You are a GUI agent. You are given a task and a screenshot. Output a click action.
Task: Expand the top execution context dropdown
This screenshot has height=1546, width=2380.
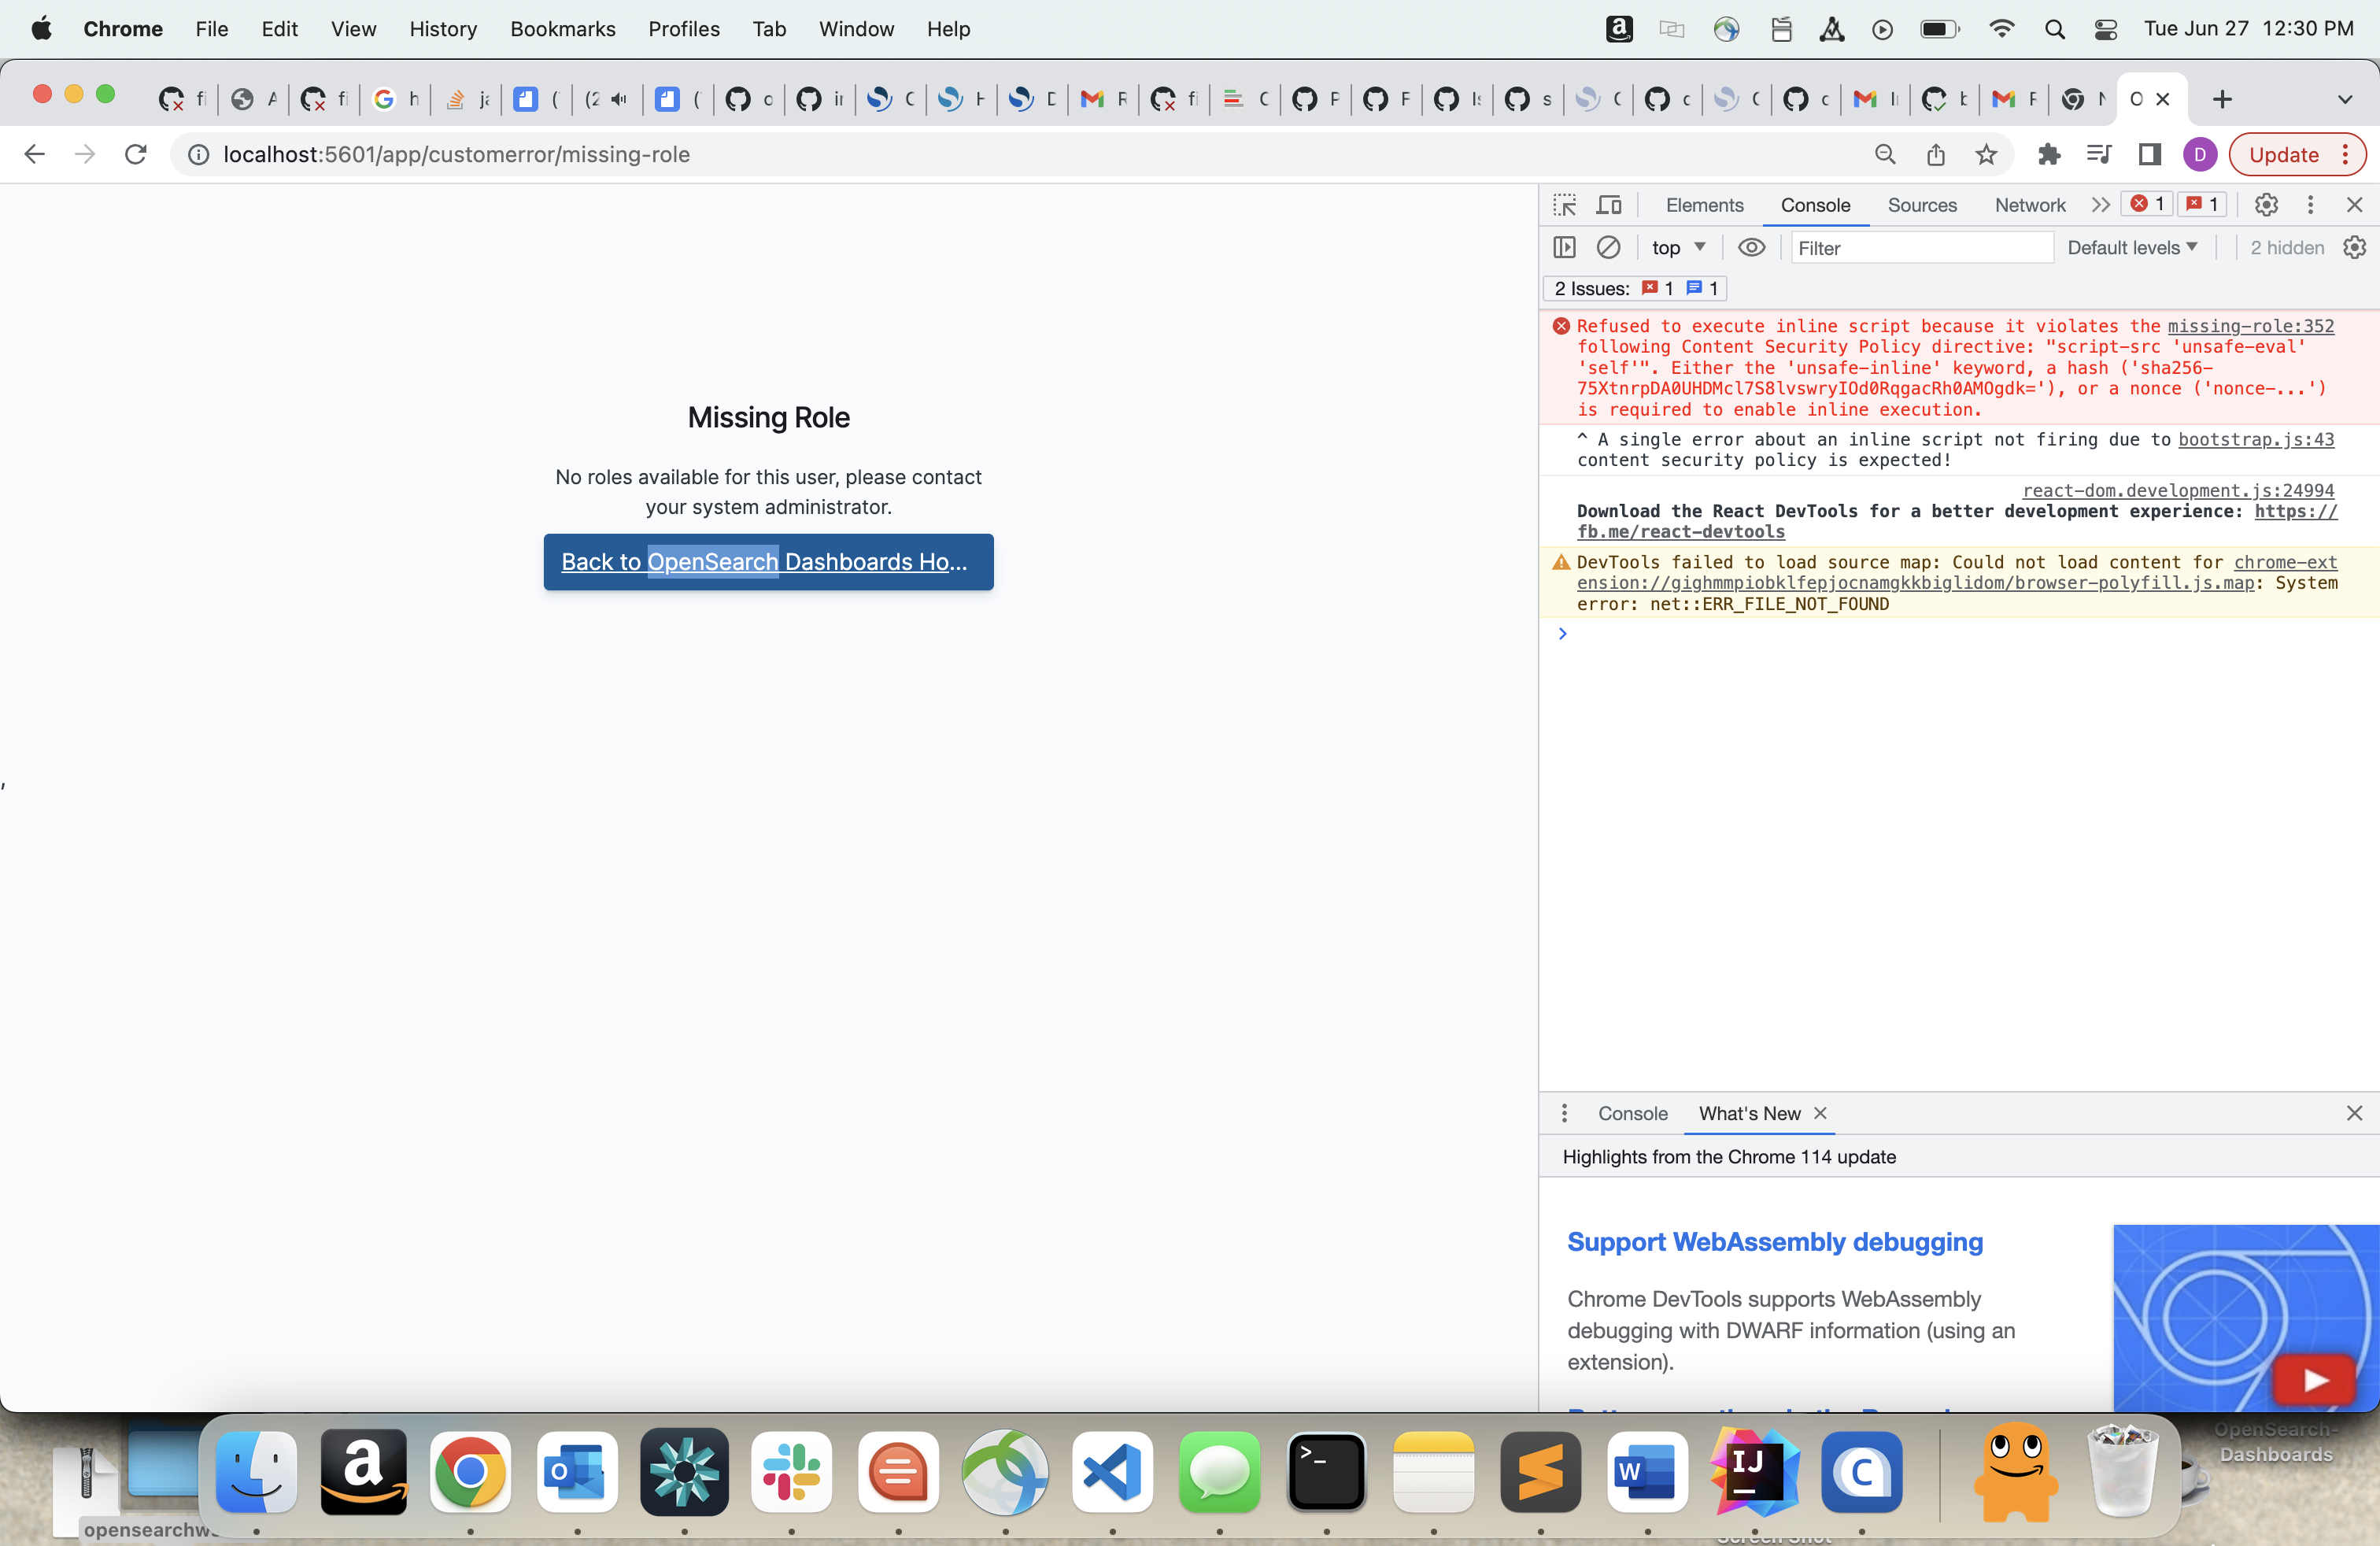[1677, 247]
